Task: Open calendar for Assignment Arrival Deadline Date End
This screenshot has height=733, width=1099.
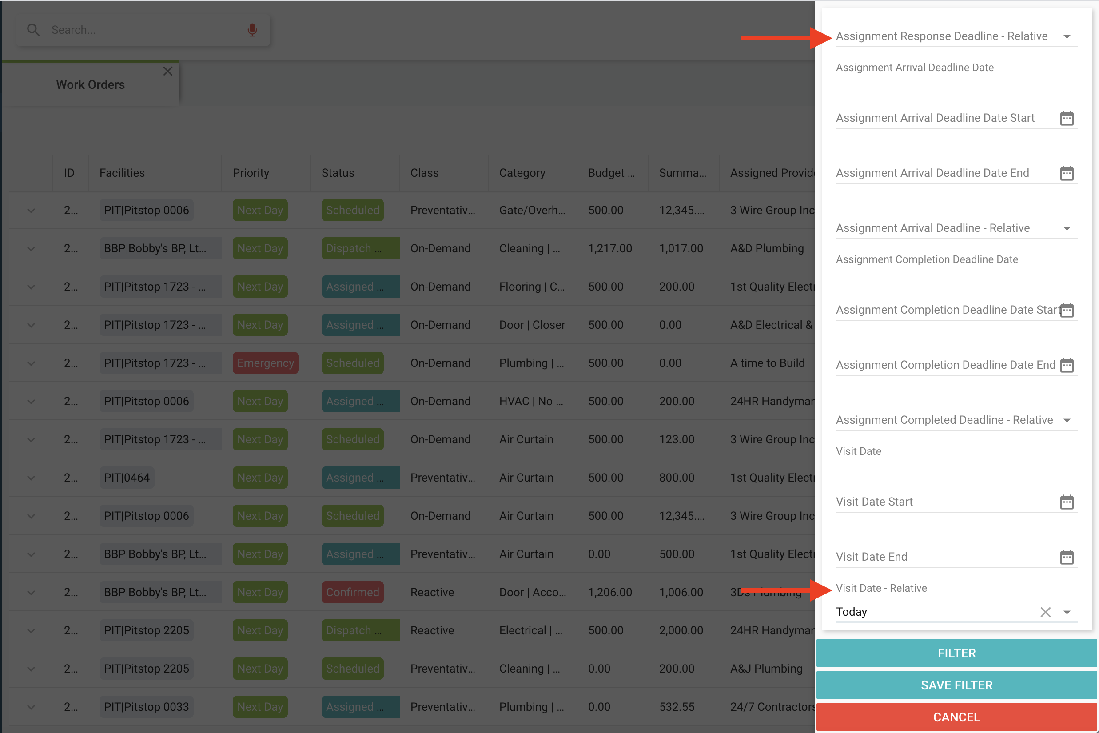Action: [1067, 173]
